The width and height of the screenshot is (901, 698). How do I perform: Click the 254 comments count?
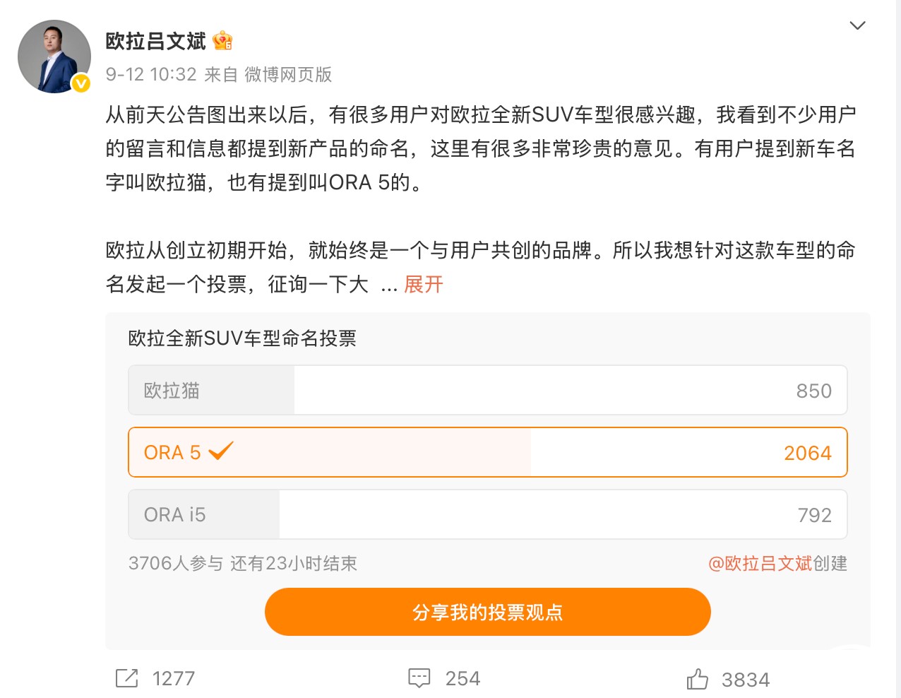click(x=463, y=678)
